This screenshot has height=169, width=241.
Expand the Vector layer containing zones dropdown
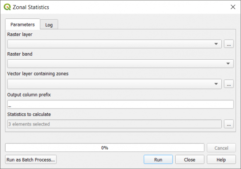coord(216,84)
